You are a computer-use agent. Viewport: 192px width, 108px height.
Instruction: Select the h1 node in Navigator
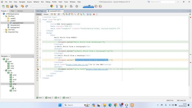[x=13, y=82]
